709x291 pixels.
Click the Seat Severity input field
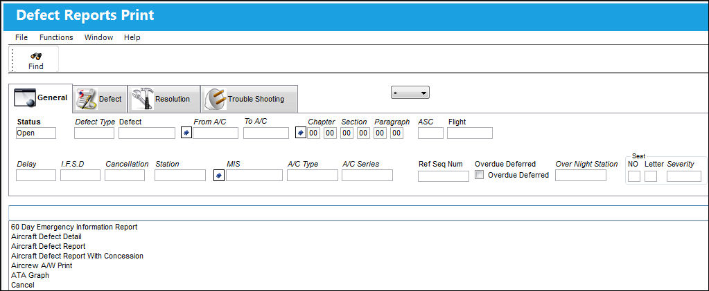[x=684, y=176]
